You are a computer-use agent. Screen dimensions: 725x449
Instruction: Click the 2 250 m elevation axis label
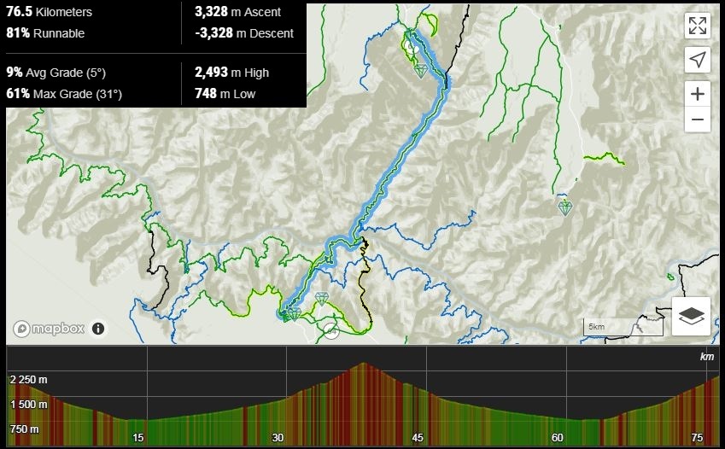coord(29,380)
